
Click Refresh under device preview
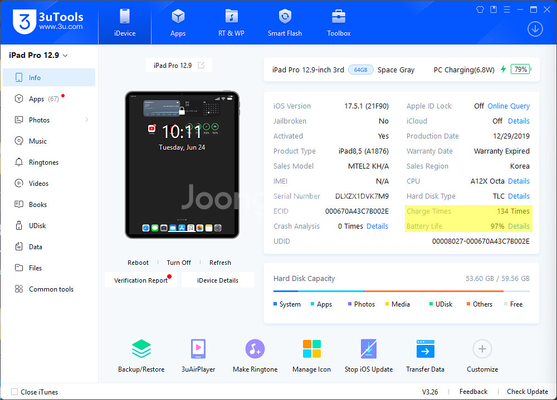coord(220,263)
